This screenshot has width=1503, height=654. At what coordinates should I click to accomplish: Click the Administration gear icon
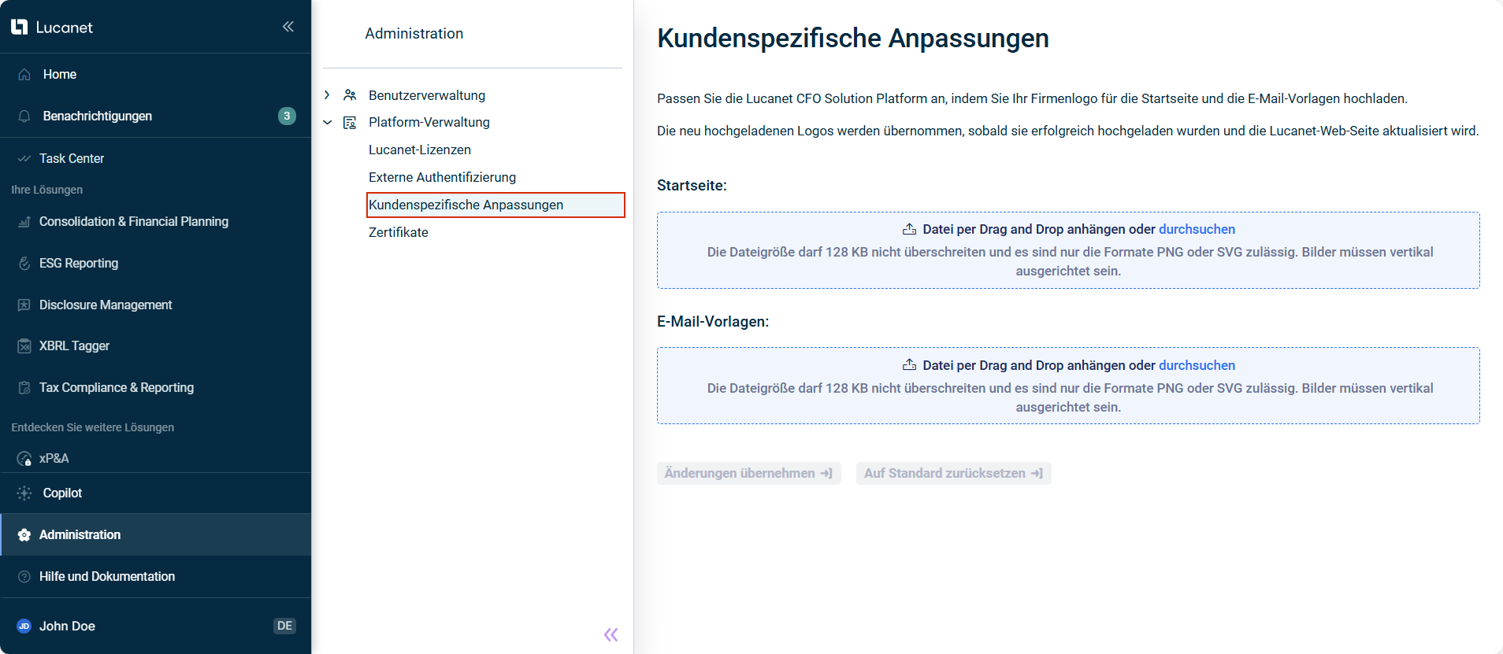(24, 535)
